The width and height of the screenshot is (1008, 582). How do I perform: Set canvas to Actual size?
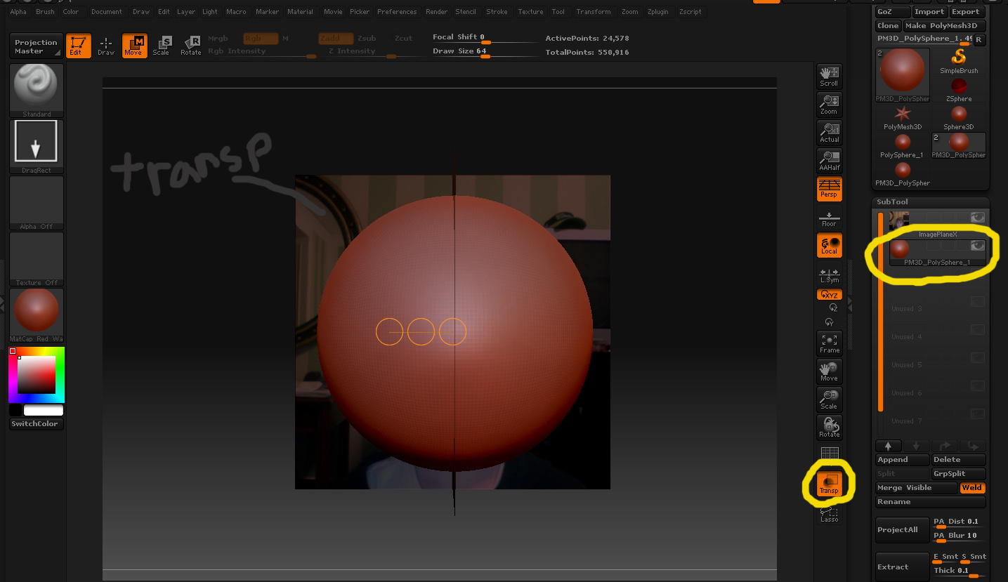(829, 133)
